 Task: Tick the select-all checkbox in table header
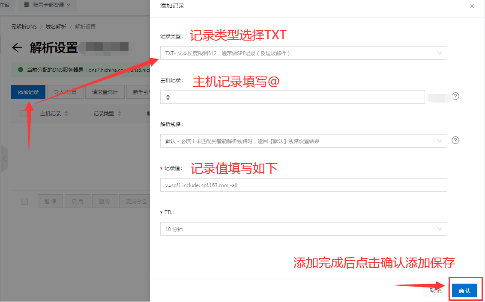click(x=24, y=114)
